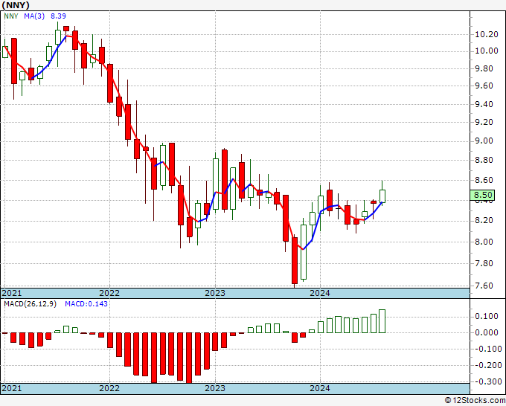Click the (NNY) chart title
506x406 pixels.
[16, 5]
